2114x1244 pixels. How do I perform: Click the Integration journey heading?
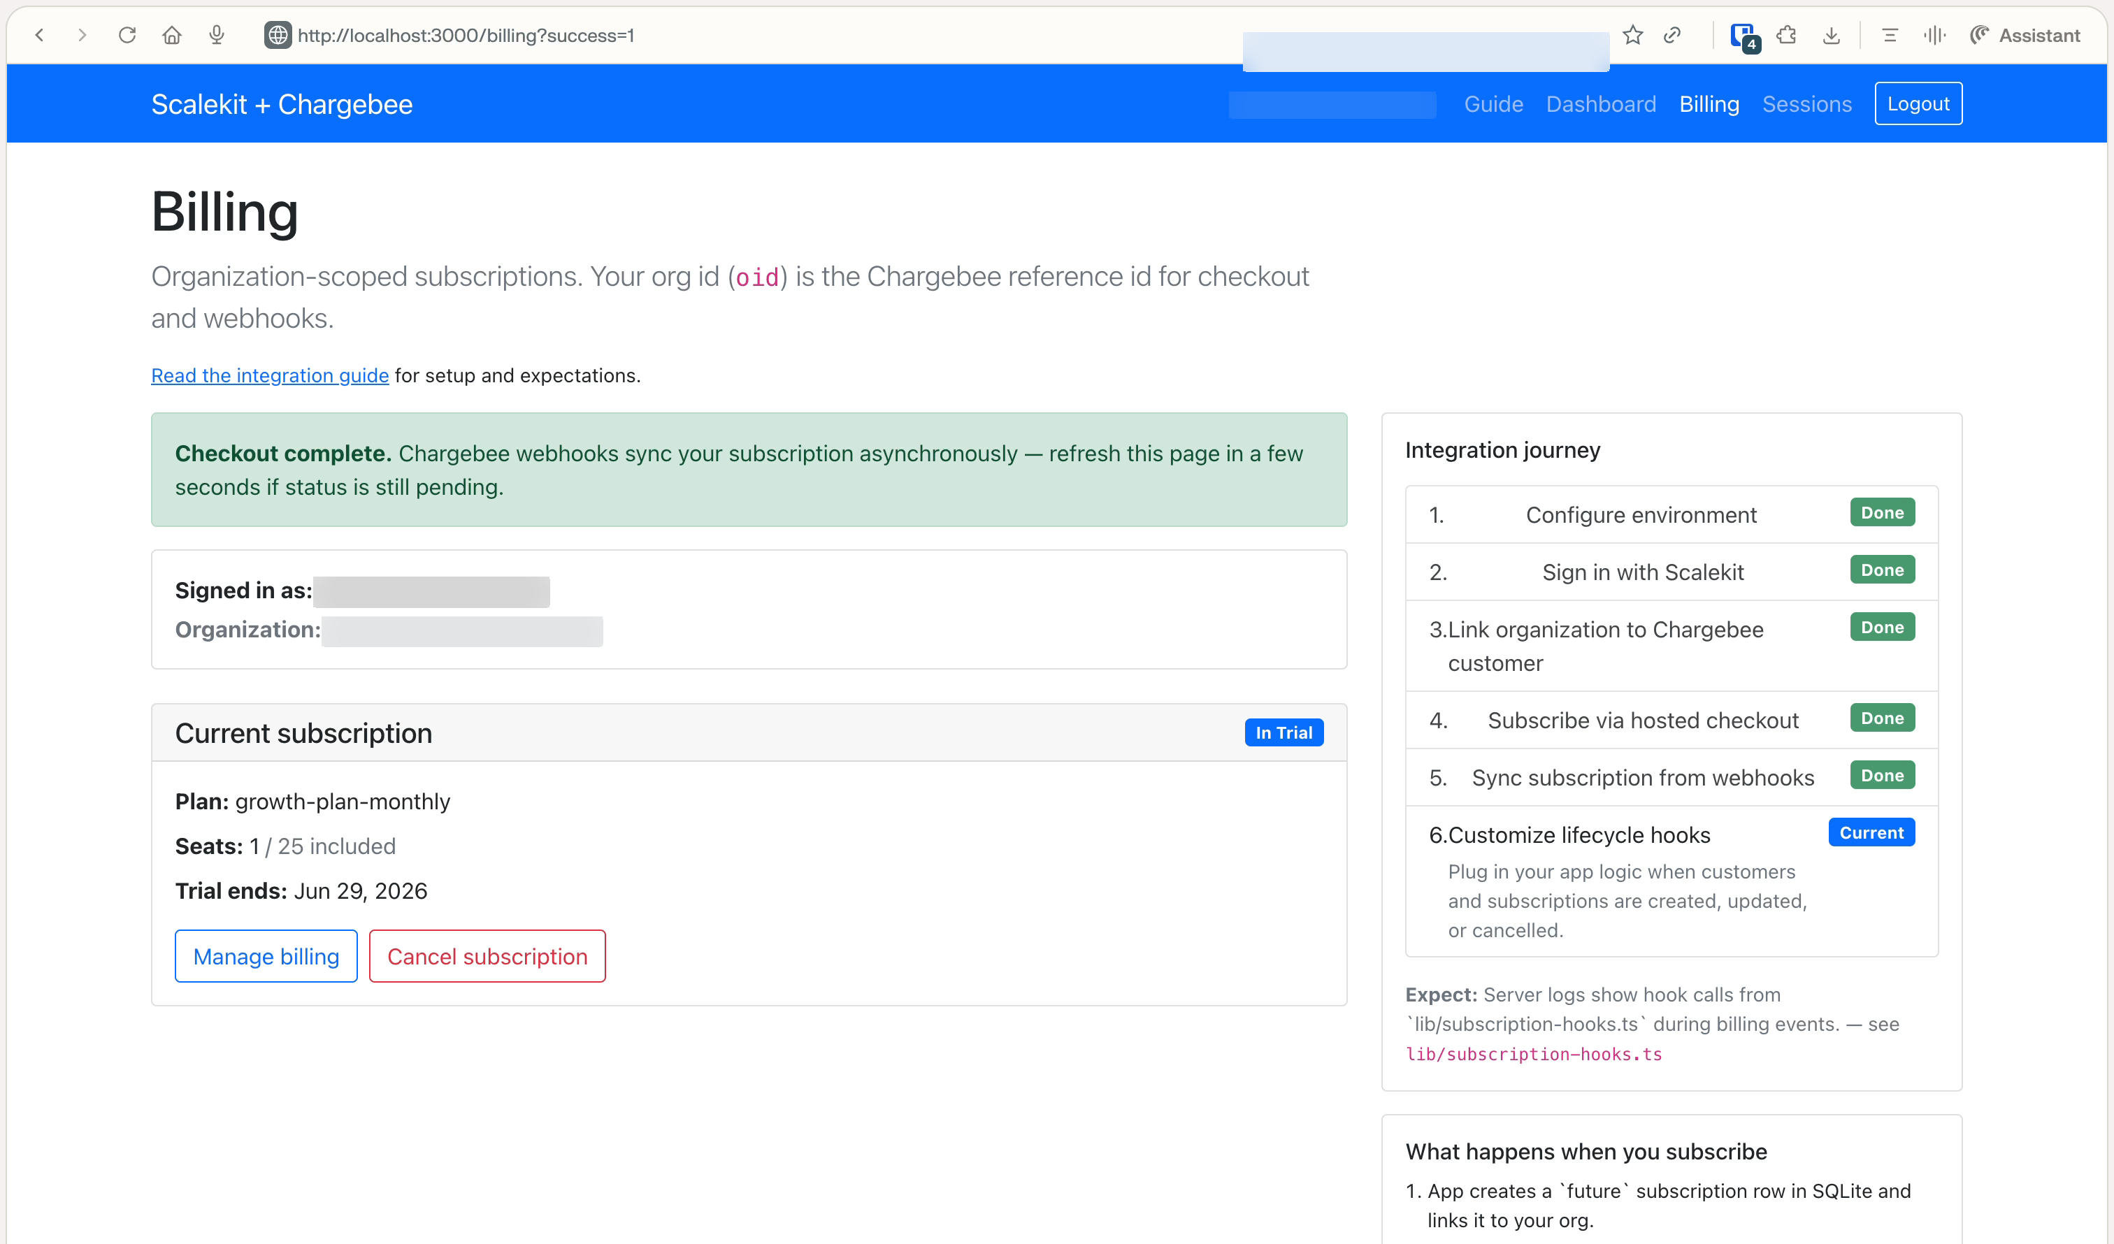tap(1502, 449)
